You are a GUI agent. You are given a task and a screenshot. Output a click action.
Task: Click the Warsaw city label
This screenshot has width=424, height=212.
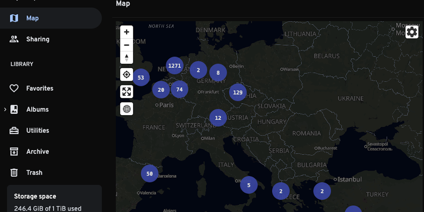(x=291, y=69)
